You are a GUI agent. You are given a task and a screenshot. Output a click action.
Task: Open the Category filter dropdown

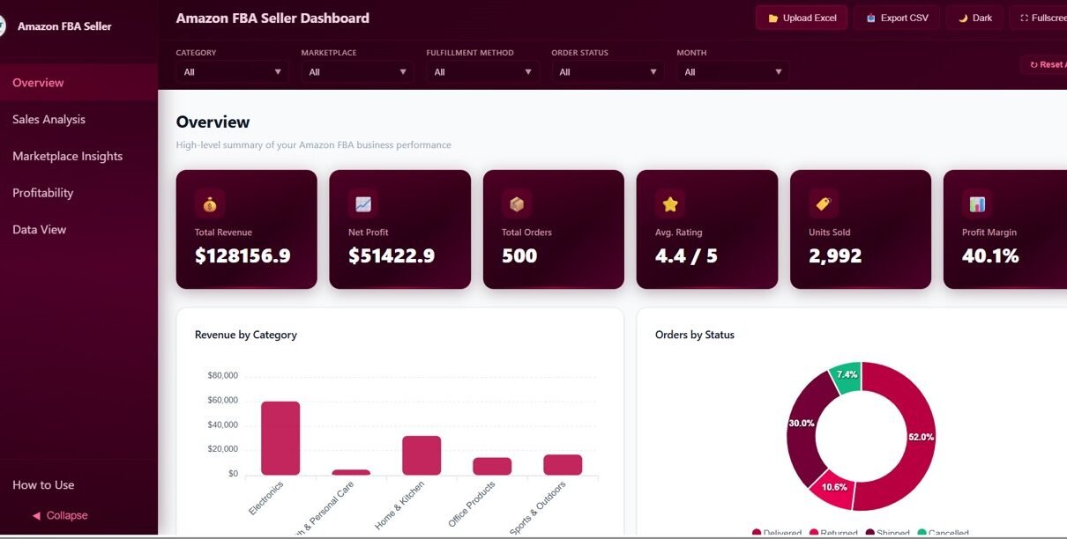pyautogui.click(x=232, y=72)
